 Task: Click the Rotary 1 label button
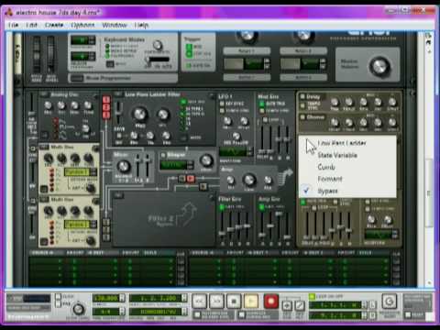[247, 50]
